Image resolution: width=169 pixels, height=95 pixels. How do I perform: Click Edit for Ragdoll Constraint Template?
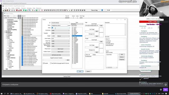point(68,60)
